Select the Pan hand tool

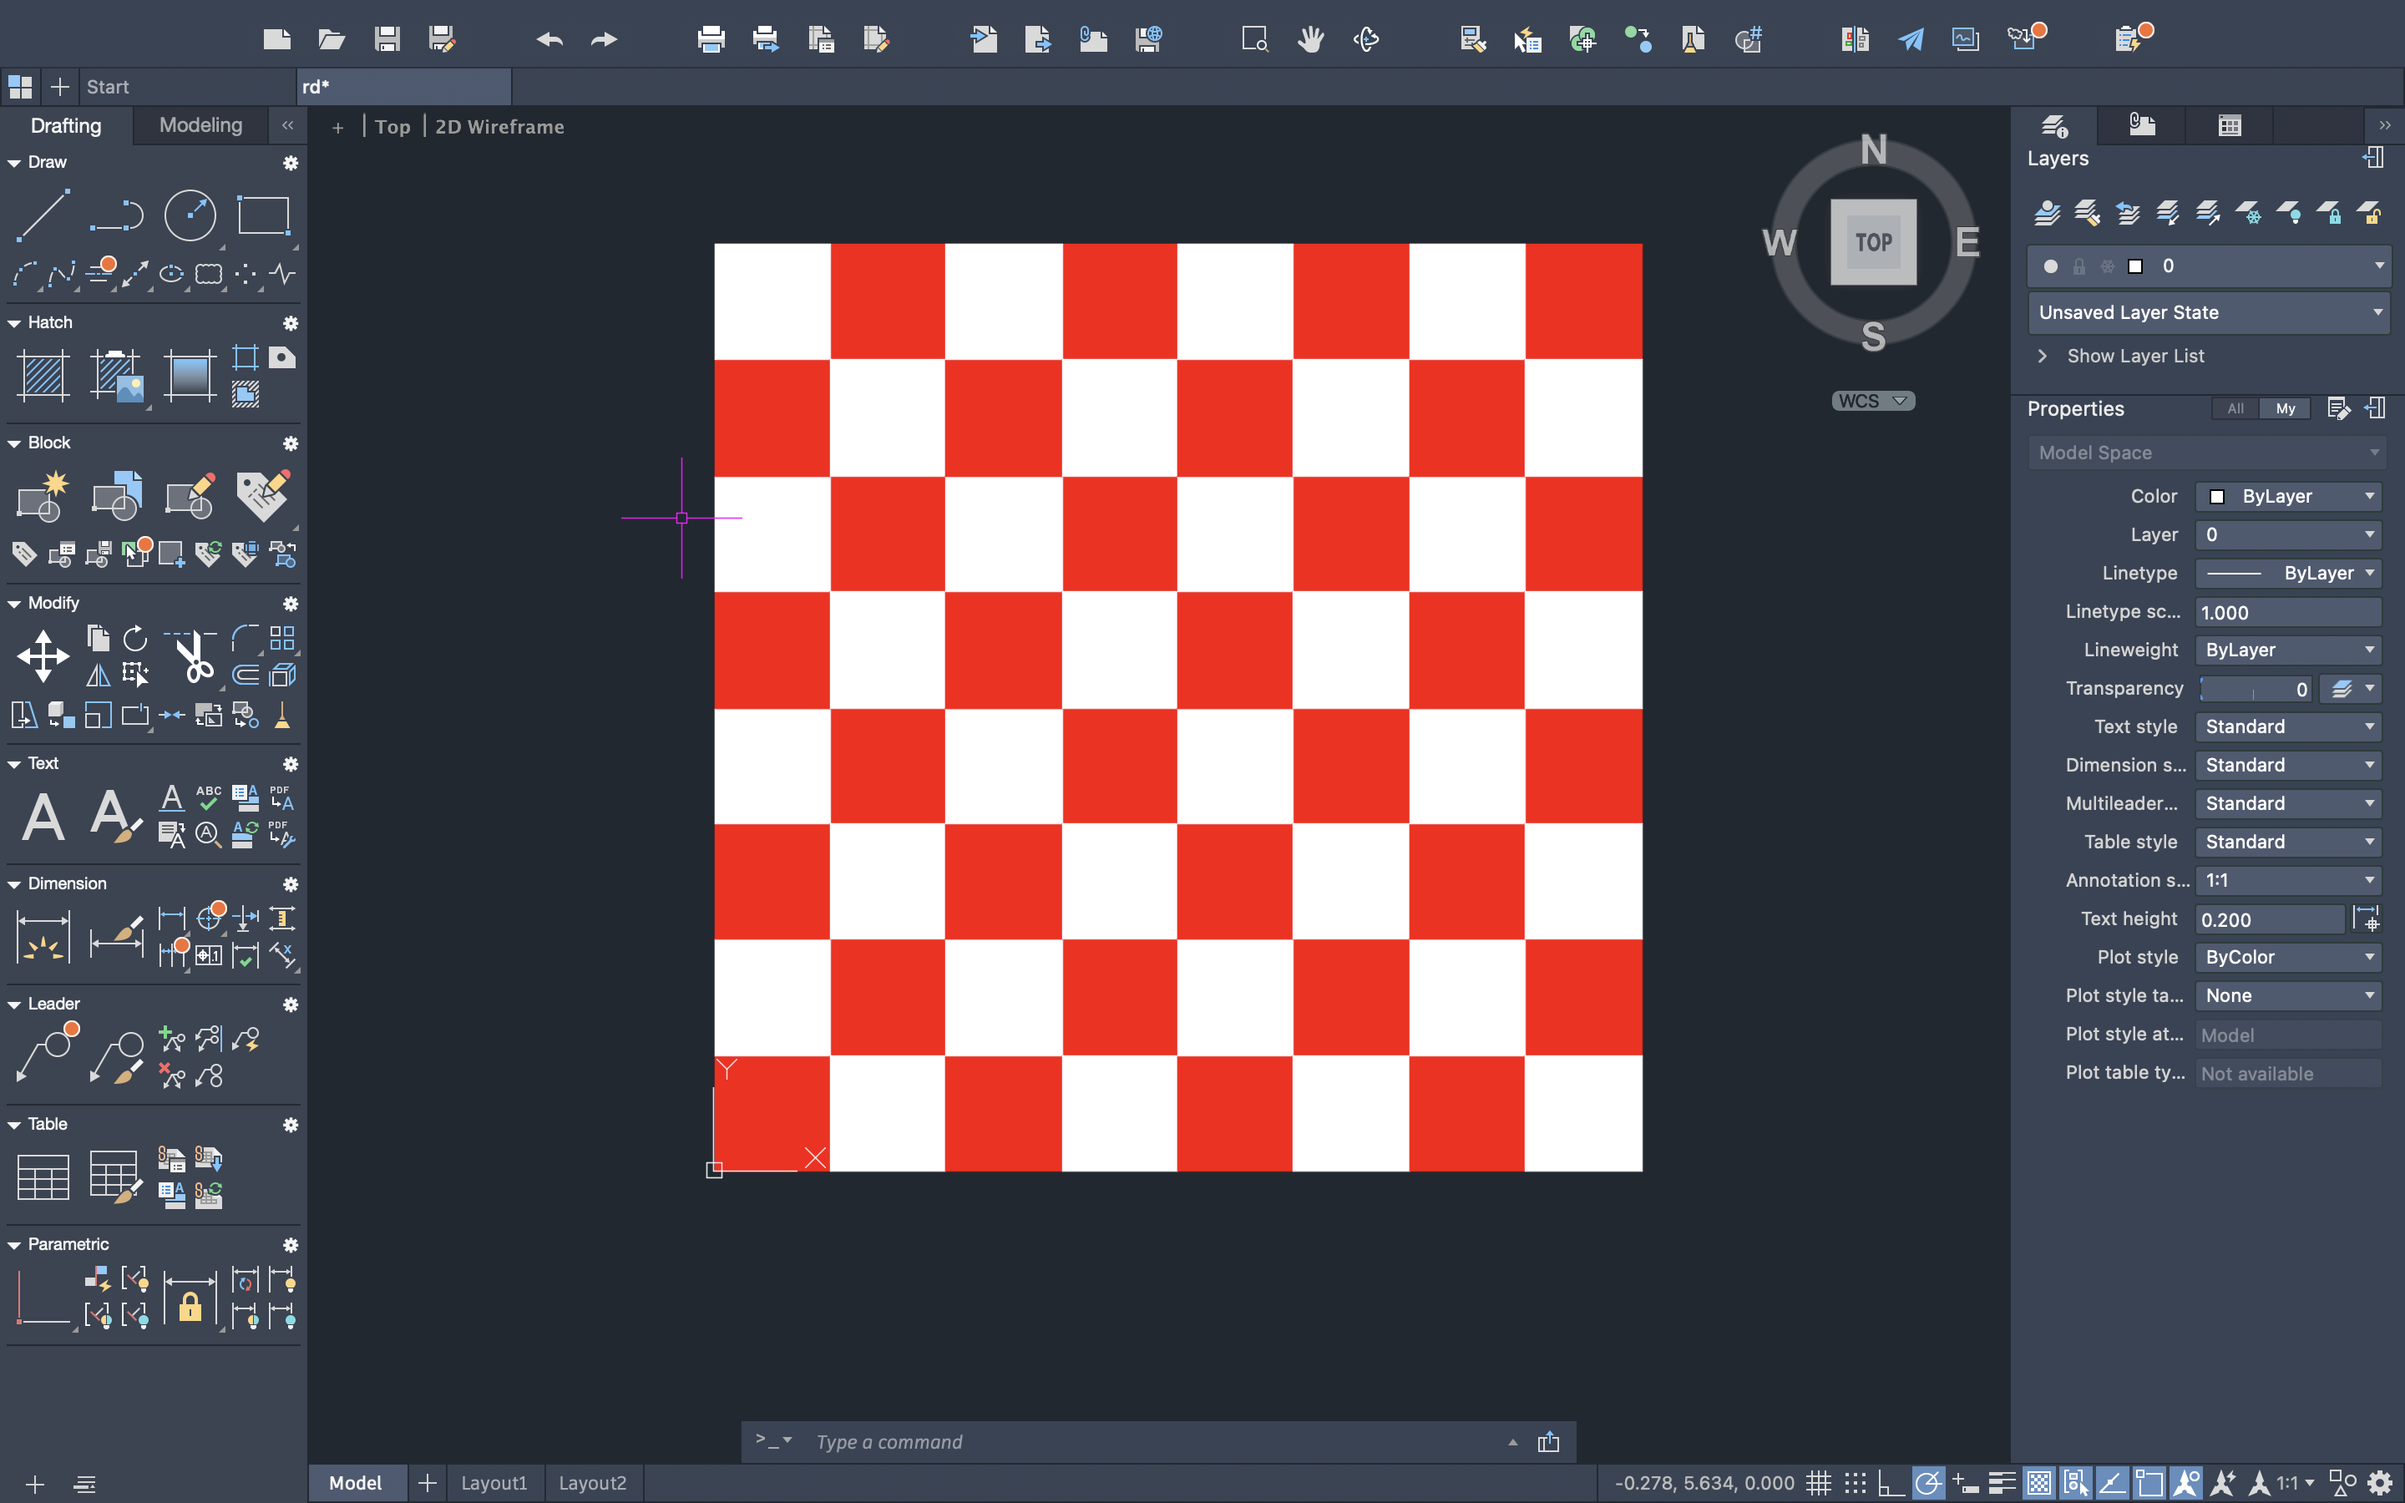pos(1310,40)
